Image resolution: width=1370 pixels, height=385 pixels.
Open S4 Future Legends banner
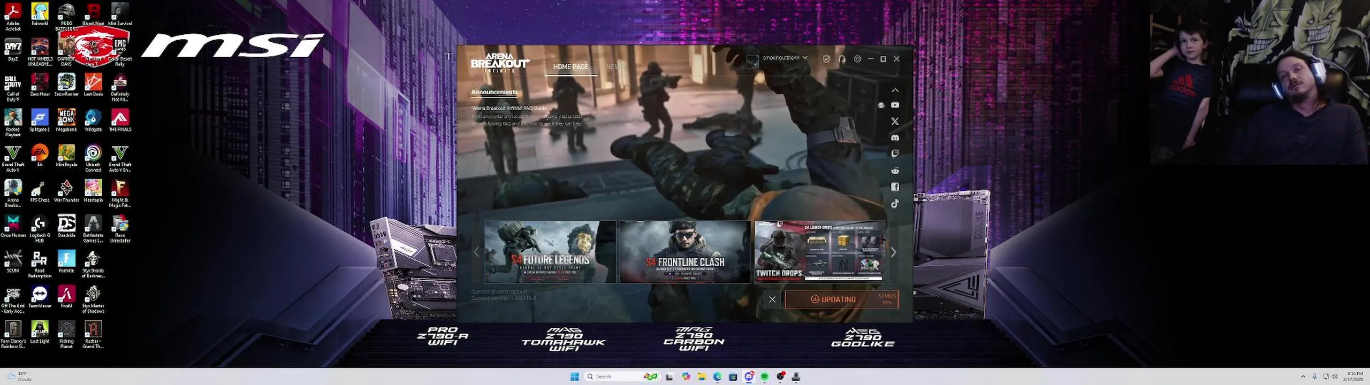coord(550,252)
